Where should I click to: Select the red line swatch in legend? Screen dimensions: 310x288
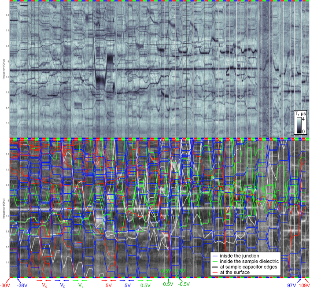[215, 273]
